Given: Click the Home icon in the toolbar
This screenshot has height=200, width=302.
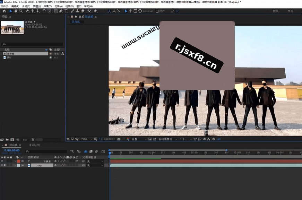Looking at the screenshot, I should coord(4,11).
